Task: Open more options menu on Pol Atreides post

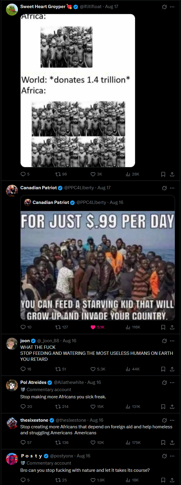Action: (x=172, y=383)
